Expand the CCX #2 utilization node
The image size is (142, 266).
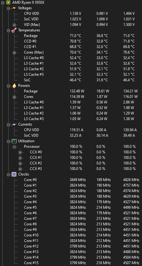click(x=20, y=163)
